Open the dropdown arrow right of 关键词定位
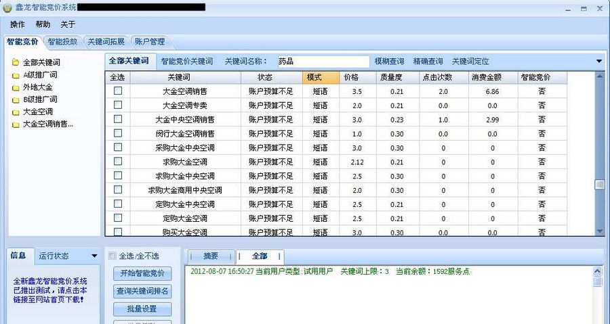Image resolution: width=610 pixels, height=324 pixels. click(x=599, y=61)
